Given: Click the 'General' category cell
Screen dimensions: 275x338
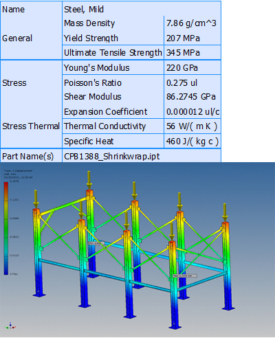Looking at the screenshot, I should 17,38.
